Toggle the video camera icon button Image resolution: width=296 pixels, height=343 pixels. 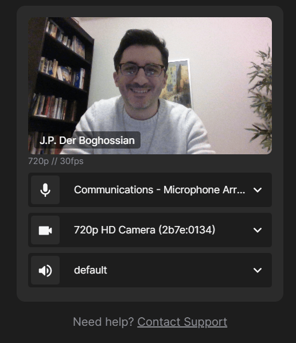pyautogui.click(x=45, y=230)
